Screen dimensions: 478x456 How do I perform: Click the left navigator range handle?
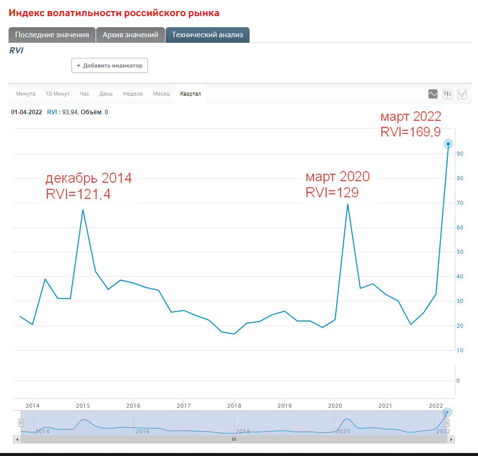pyautogui.click(x=21, y=423)
